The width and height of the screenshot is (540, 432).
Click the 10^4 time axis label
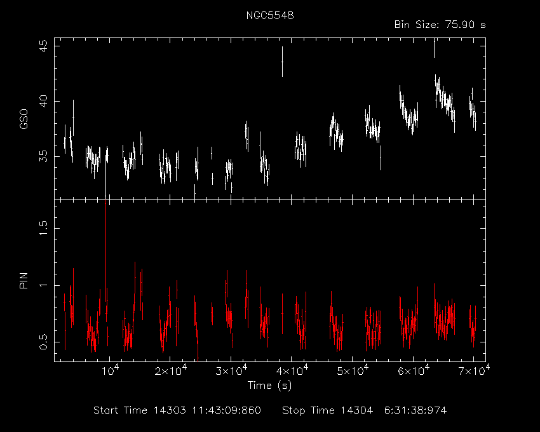point(111,372)
